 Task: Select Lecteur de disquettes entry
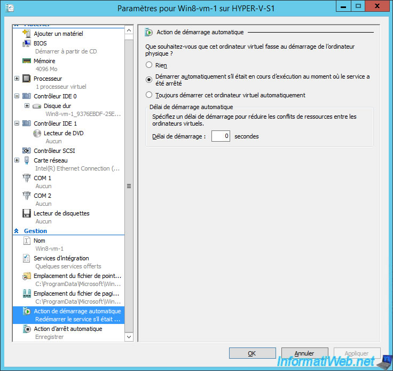click(x=61, y=213)
